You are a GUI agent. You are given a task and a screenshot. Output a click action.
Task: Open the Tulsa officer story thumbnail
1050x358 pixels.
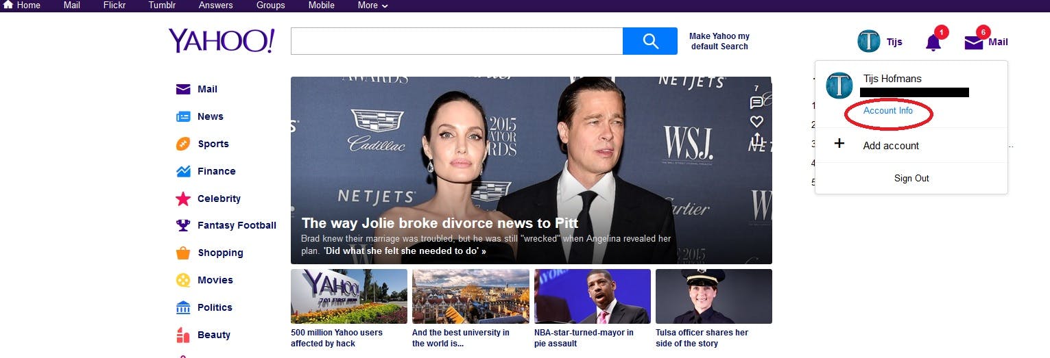point(714,296)
